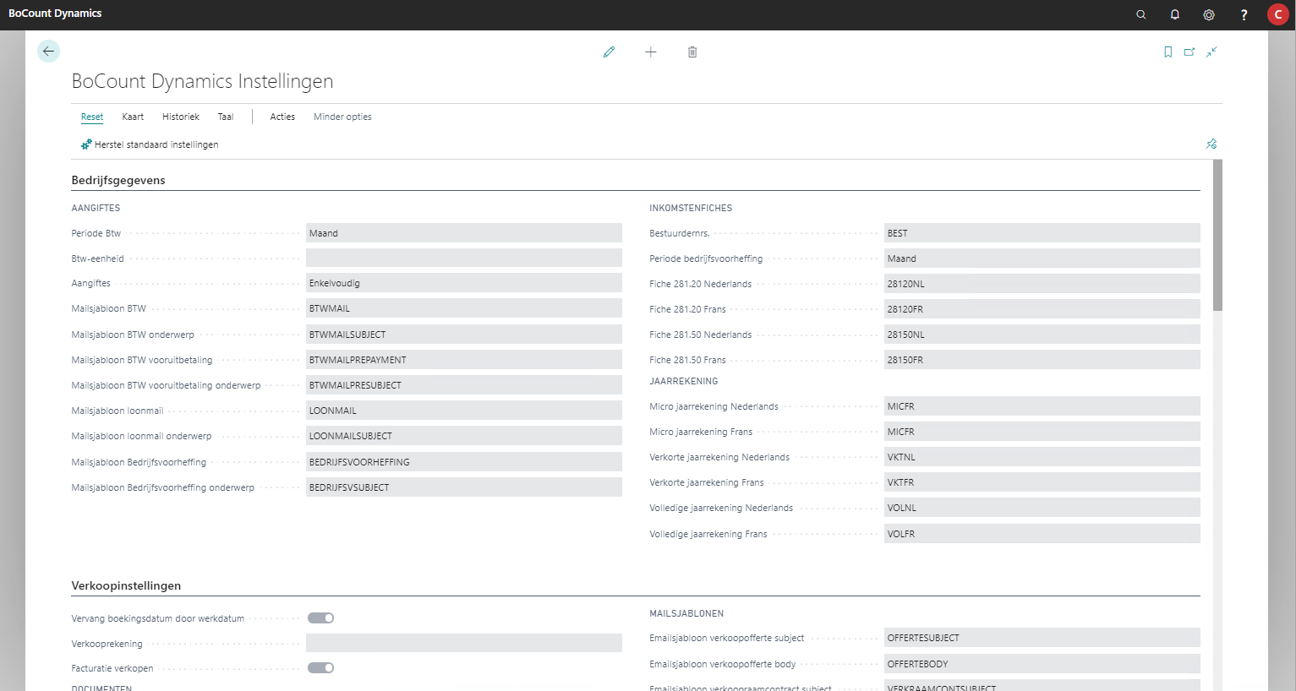Select the Kaart menu

coord(133,117)
